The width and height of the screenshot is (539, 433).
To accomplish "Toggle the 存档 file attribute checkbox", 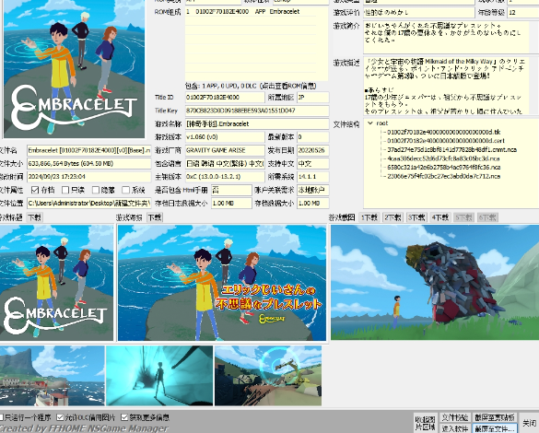I will click(35, 190).
